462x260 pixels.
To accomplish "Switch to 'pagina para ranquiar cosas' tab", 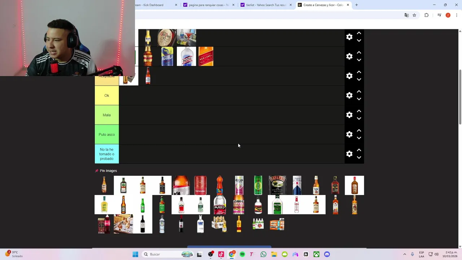I will tap(209, 5).
